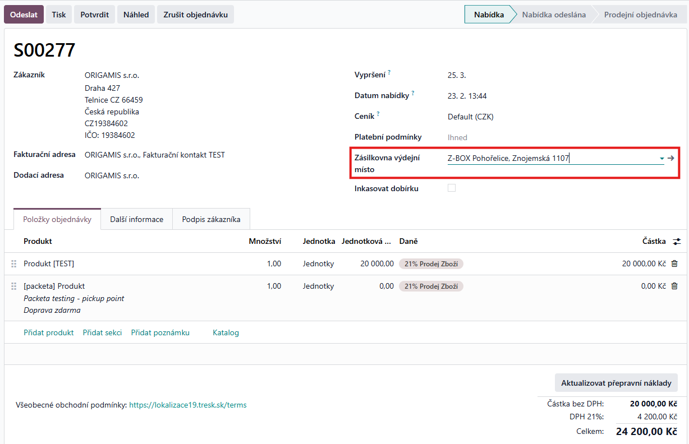Open column settings icon next to Částka
The width and height of the screenshot is (689, 444).
677,241
